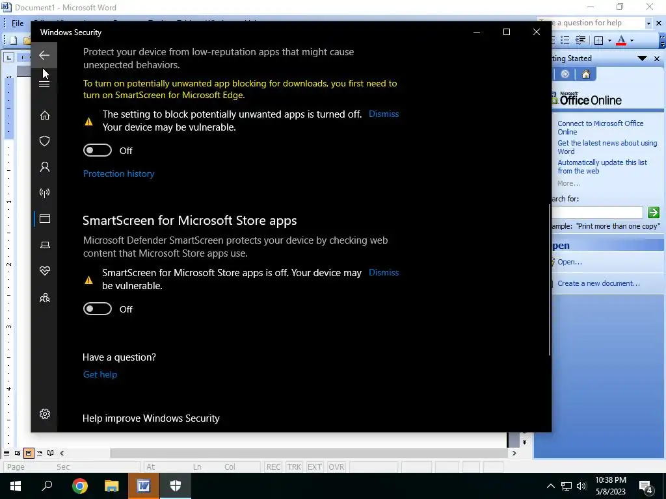
Task: Open Virus & threat protection shield icon
Action: click(45, 141)
